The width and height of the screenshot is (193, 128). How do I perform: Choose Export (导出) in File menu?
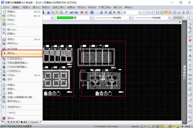[22, 53]
